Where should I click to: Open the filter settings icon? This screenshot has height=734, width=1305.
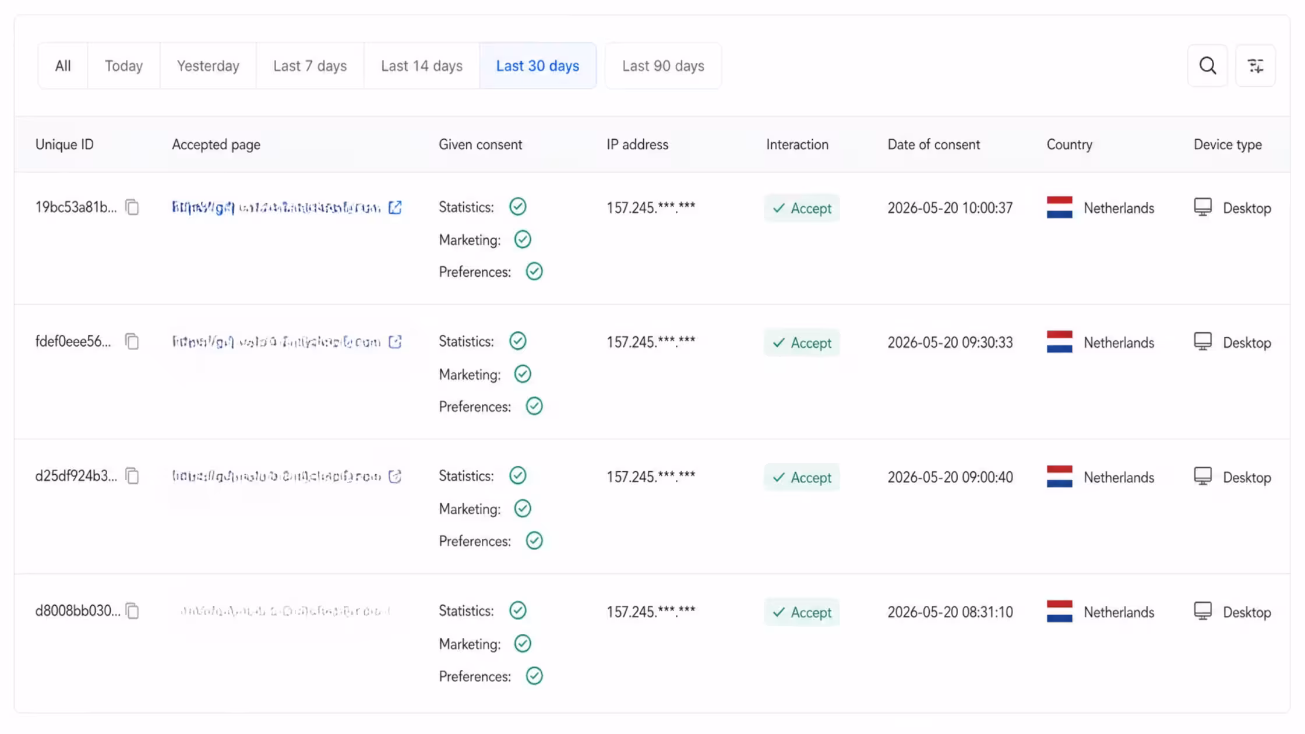[1255, 65]
